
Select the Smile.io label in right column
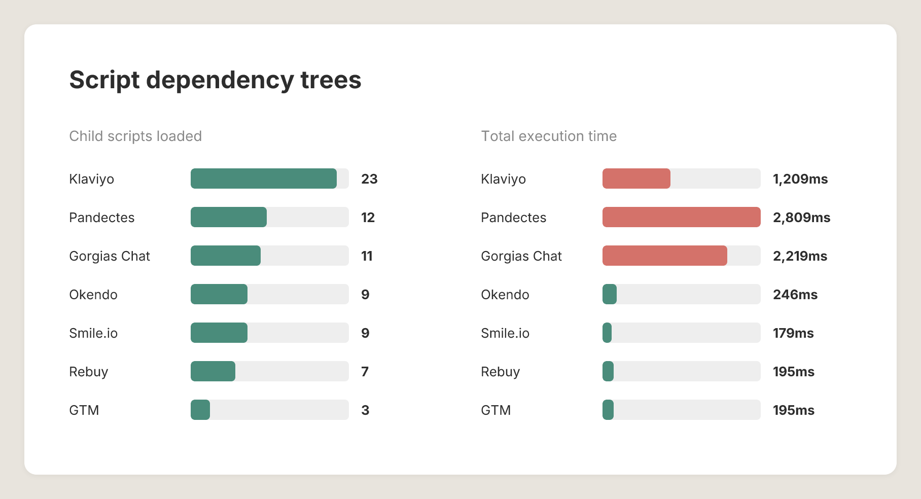click(x=505, y=333)
